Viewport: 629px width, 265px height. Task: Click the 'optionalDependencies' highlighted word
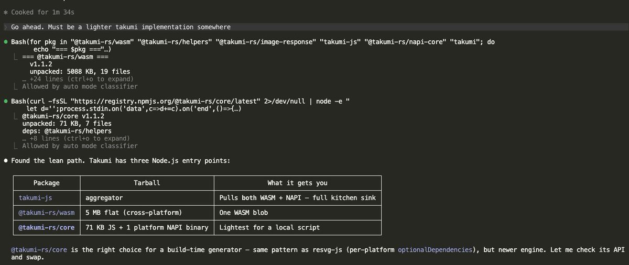coord(436,250)
